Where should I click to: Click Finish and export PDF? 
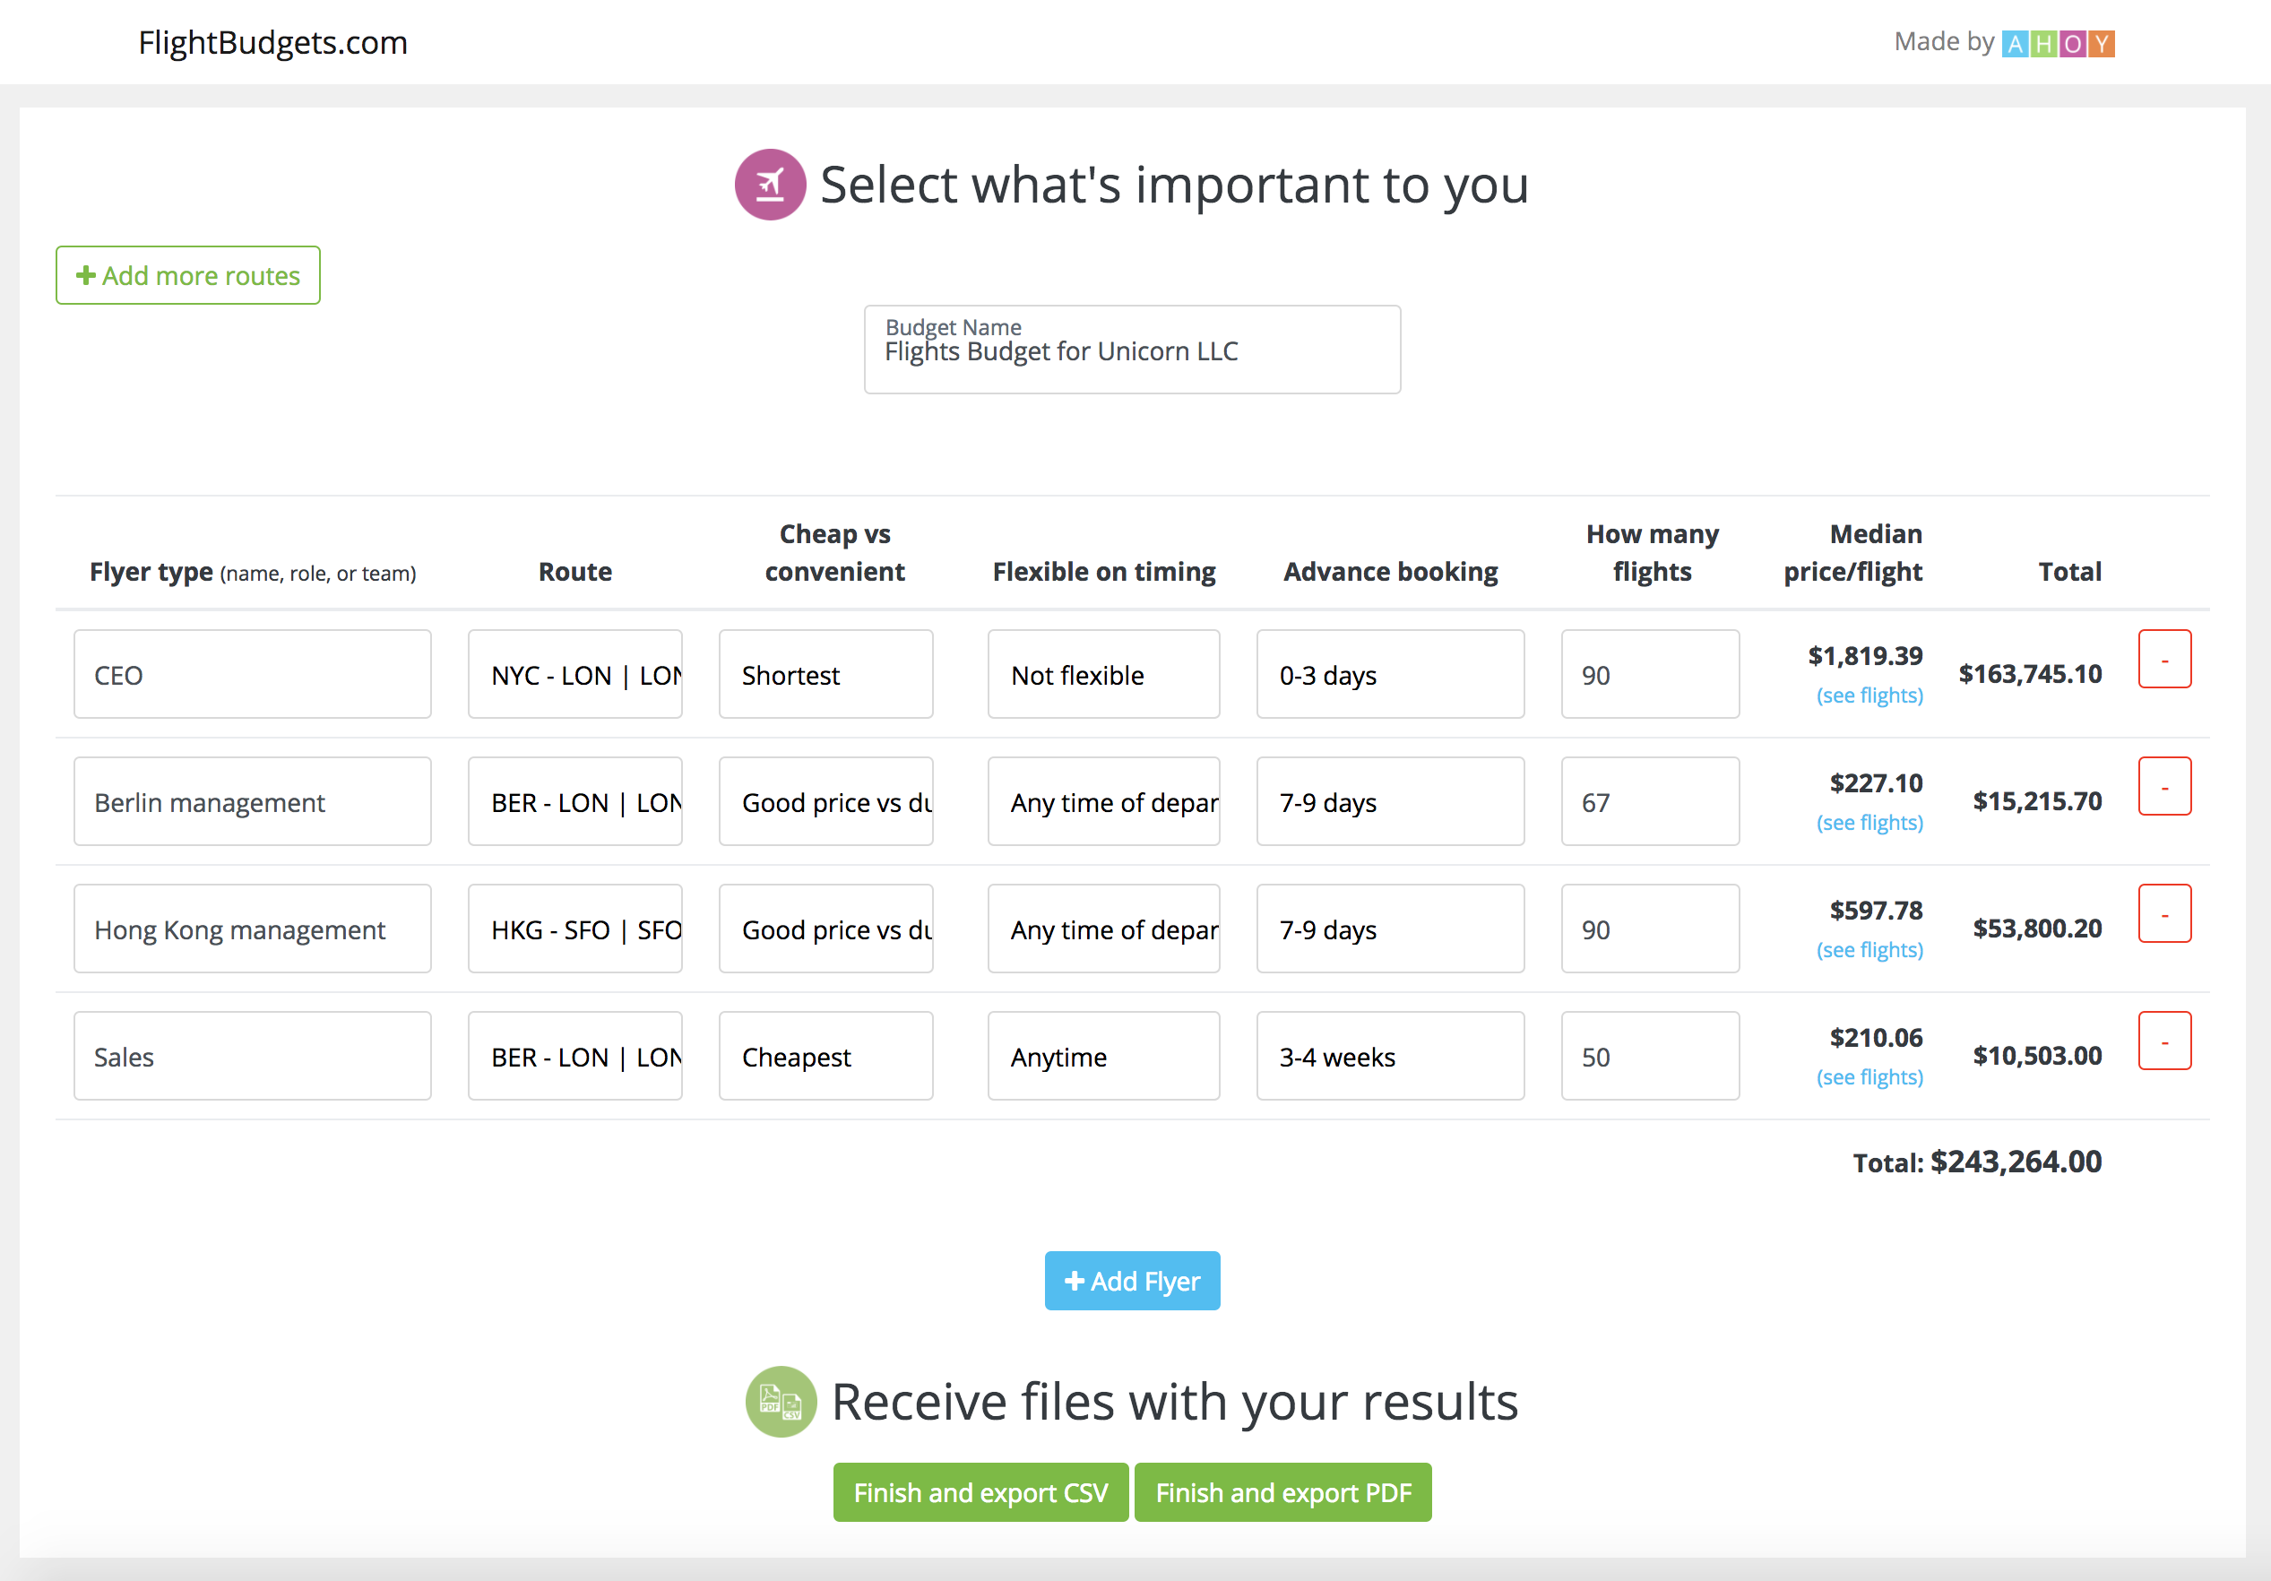tap(1282, 1492)
